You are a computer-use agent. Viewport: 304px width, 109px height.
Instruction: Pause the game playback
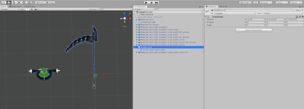(151, 3)
